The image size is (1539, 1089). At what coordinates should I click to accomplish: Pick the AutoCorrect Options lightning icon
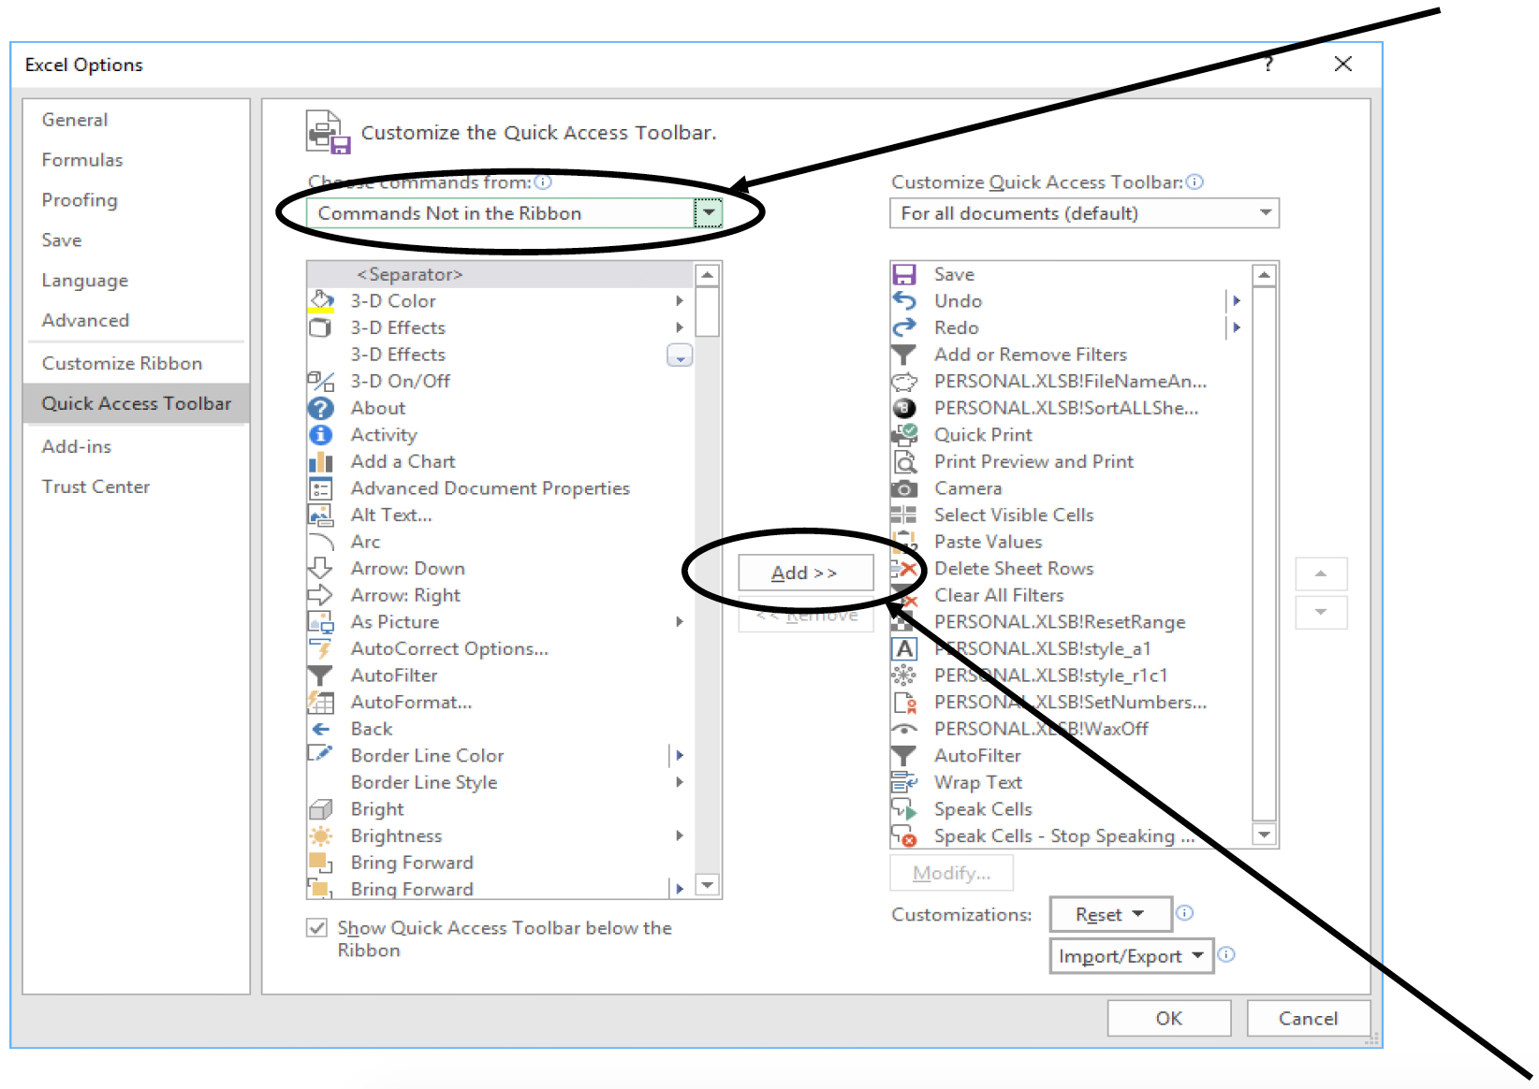pos(321,648)
